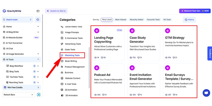Like the Podcast Ad heart icon
Viewport: 212px width, 106px height.
[x=103, y=95]
